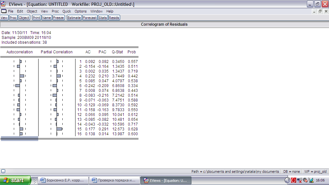Click the horizontal scrollbar thumb under Autocorrelation
This screenshot has height=185, width=329.
[x=20, y=139]
